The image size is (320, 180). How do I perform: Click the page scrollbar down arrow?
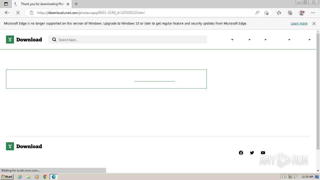[x=318, y=171]
